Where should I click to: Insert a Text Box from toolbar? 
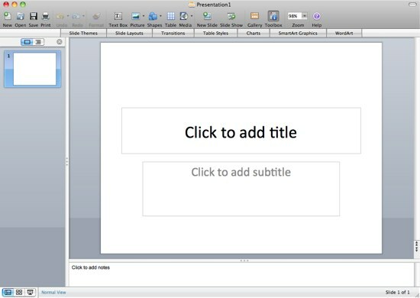(x=118, y=16)
